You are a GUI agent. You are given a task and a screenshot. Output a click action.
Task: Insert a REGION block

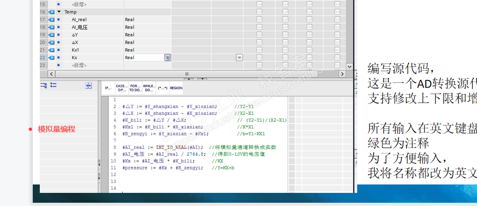176,88
